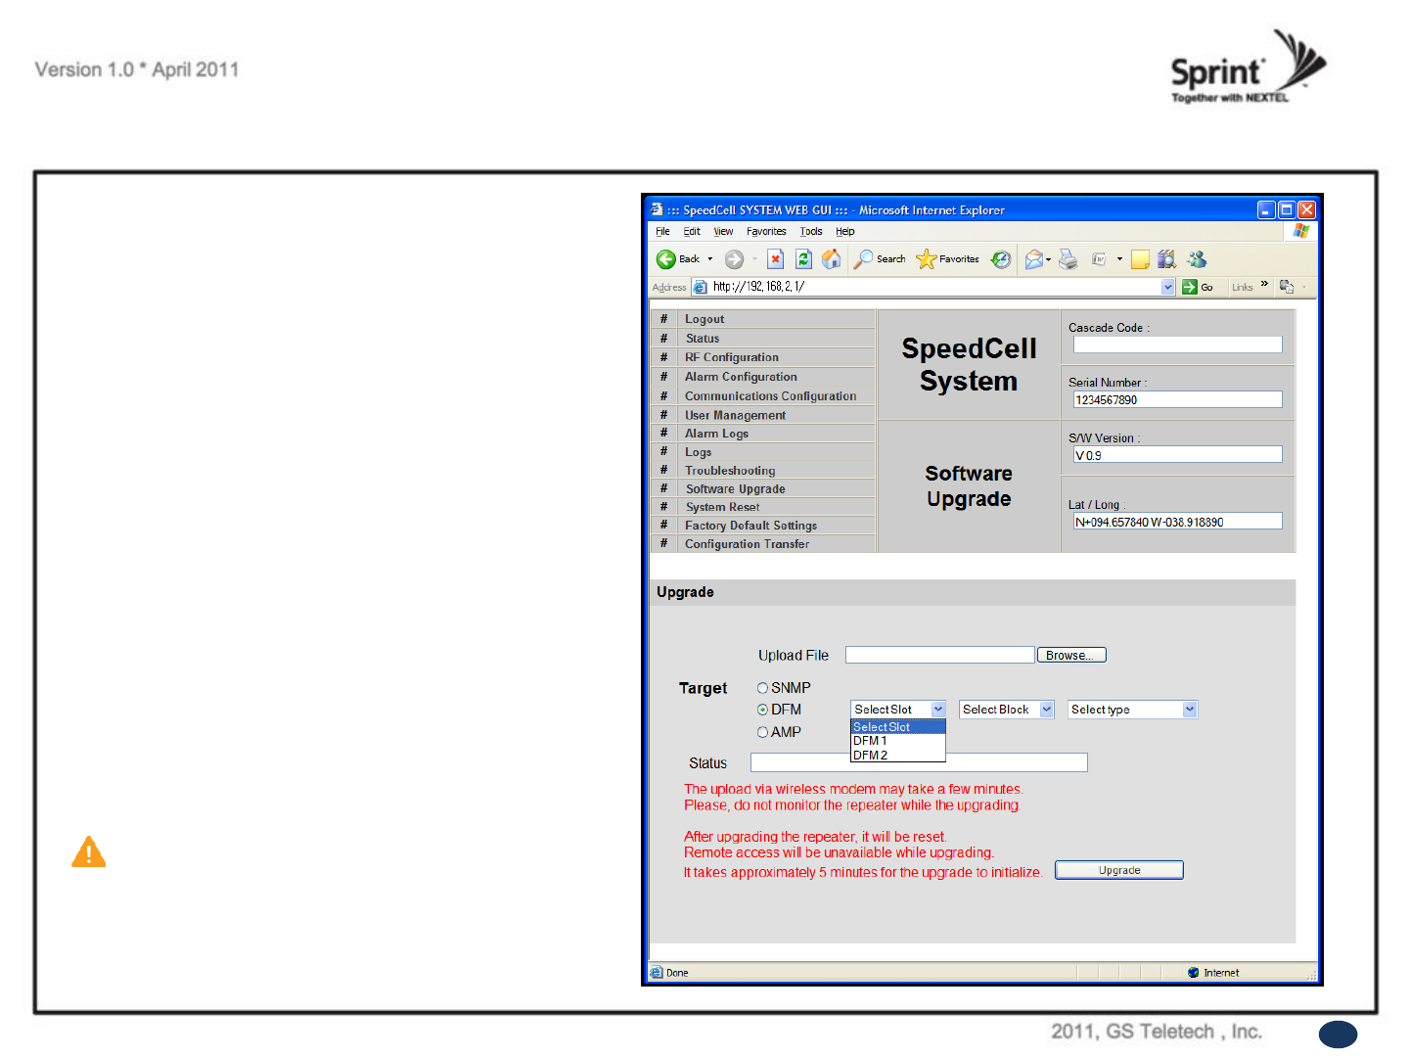
Task: Open the System Reset page
Action: 722,507
